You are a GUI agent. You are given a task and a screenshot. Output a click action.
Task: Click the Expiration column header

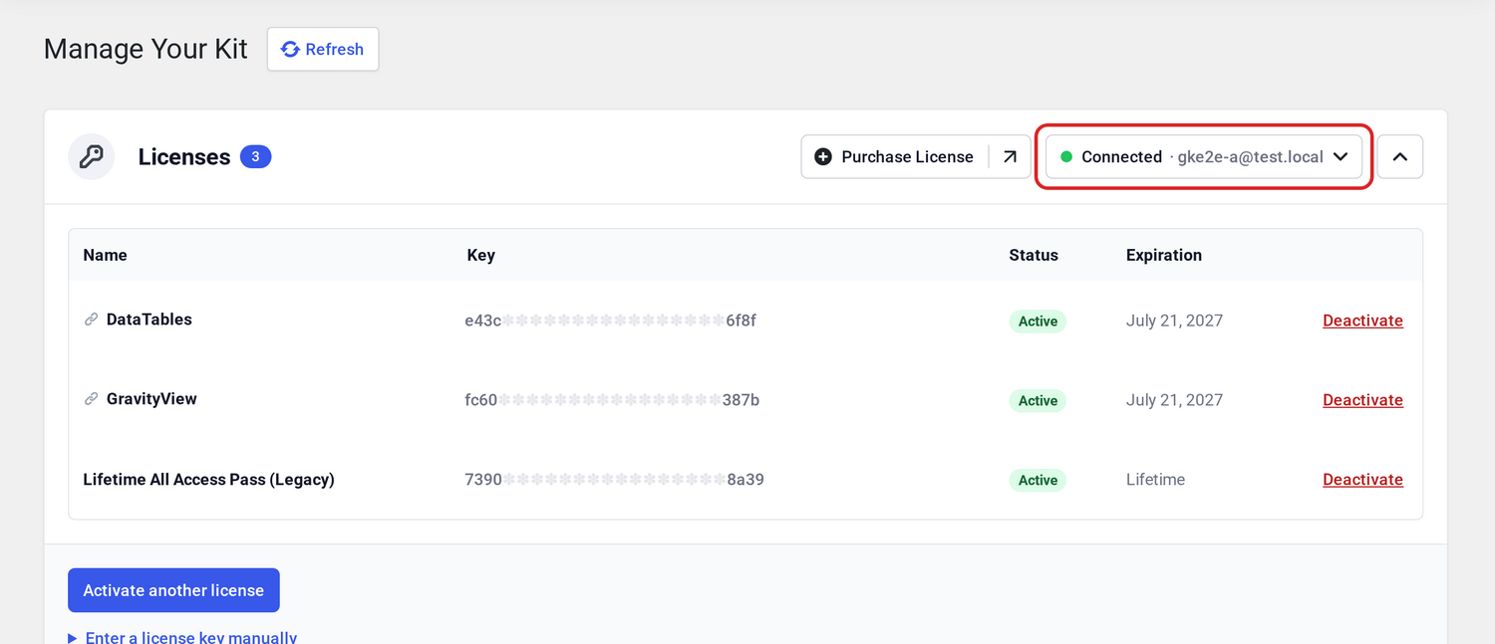pyautogui.click(x=1164, y=255)
